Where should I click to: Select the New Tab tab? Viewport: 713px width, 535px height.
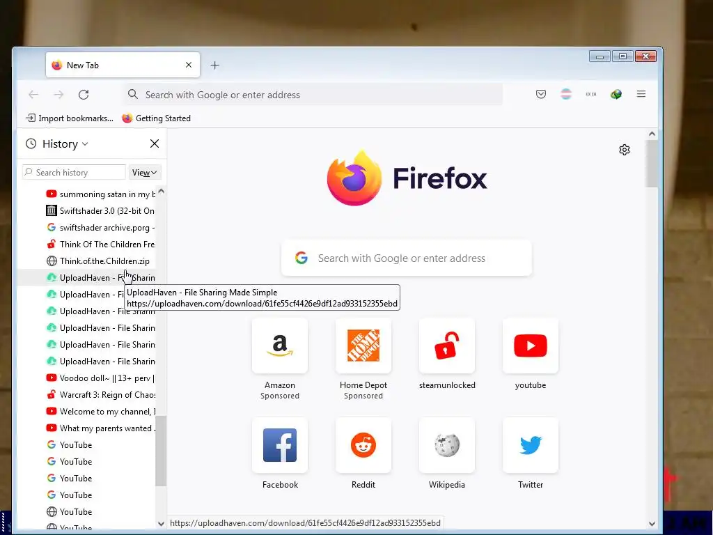coord(123,65)
